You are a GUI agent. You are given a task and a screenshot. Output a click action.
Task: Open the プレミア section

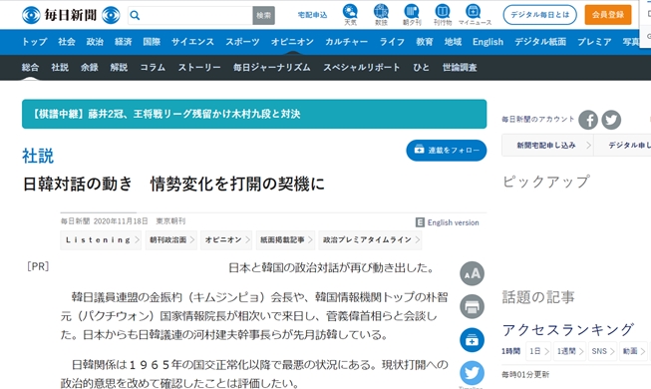pos(594,42)
